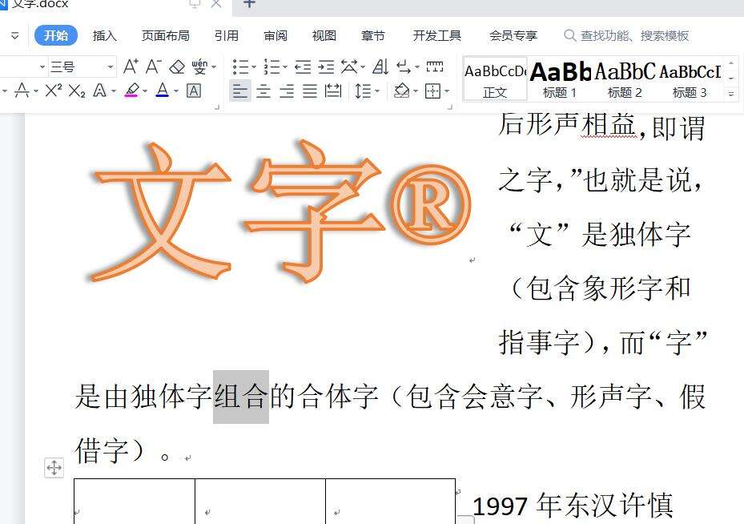Expand the styles gallery
Viewport: 744px width, 524px height.
731,94
